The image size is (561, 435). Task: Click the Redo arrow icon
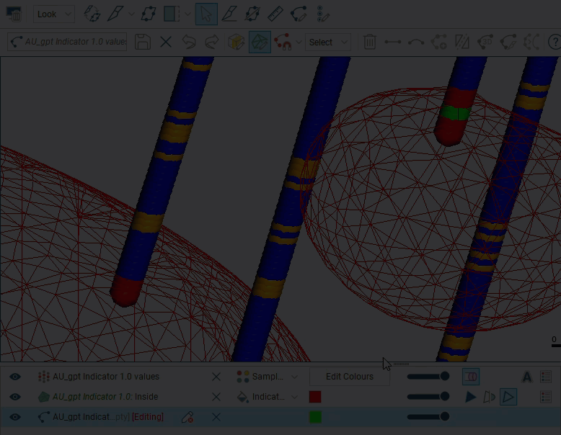211,42
